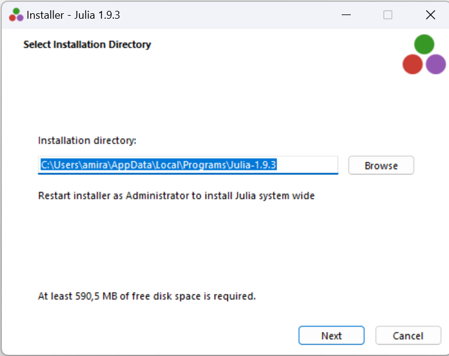Click the Julia icon in the title bar

[x=16, y=15]
